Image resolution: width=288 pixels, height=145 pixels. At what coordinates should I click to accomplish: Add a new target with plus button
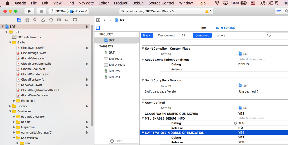click(98, 141)
